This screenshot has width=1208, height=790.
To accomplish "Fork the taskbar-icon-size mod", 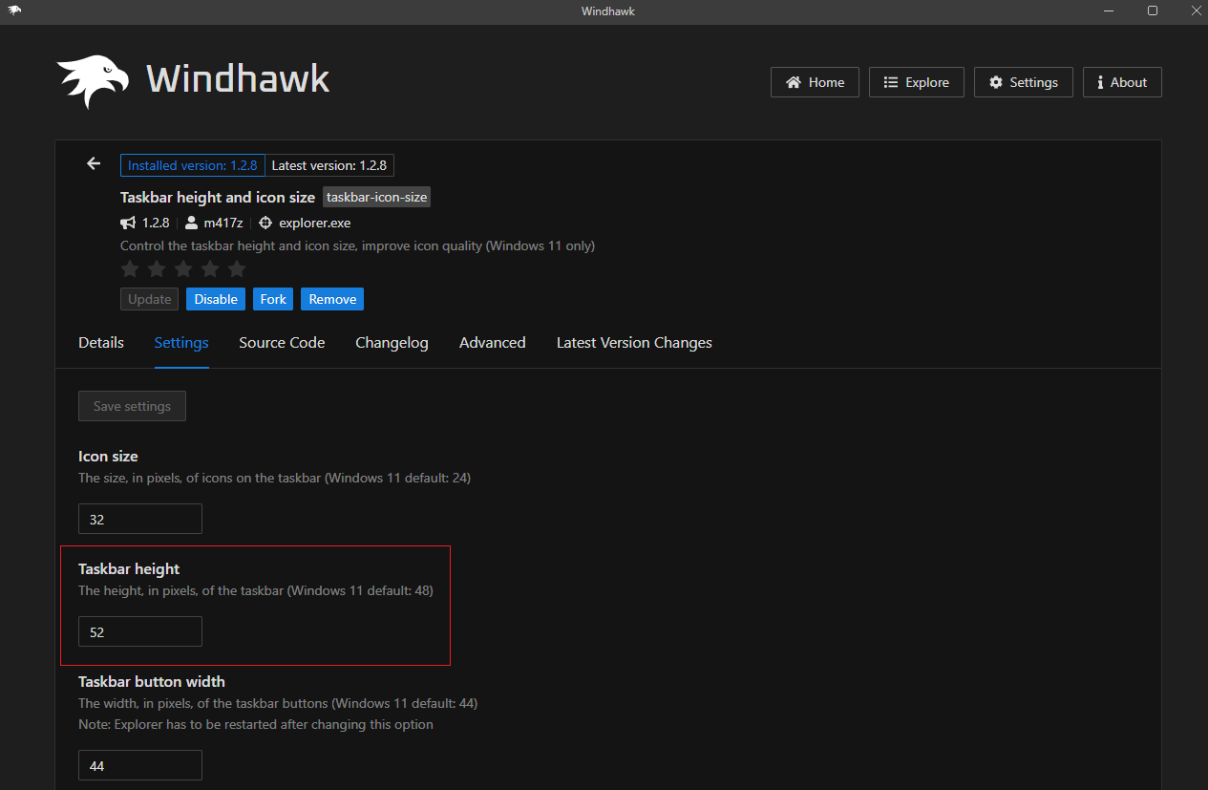I will click(x=273, y=299).
